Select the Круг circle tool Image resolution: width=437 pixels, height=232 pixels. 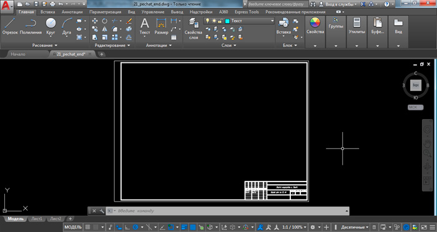pyautogui.click(x=51, y=26)
